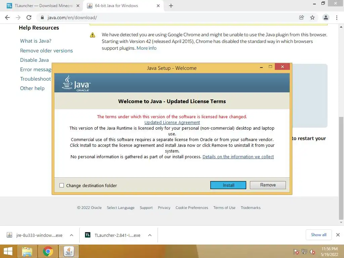Open Details on the information we collect
This screenshot has width=344, height=258.
click(238, 157)
